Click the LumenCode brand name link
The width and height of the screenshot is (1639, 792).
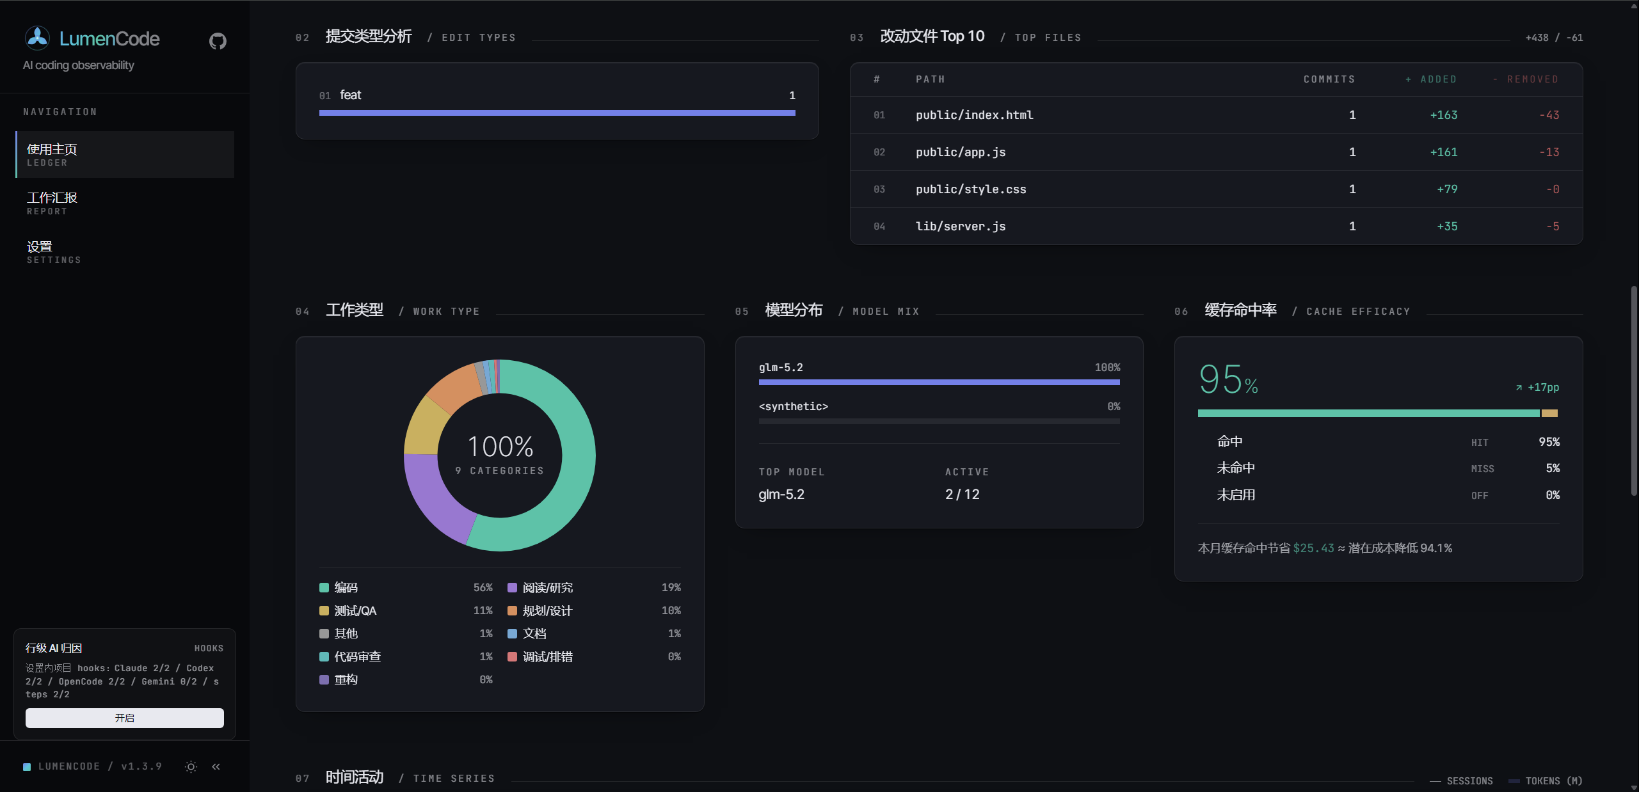pos(109,39)
